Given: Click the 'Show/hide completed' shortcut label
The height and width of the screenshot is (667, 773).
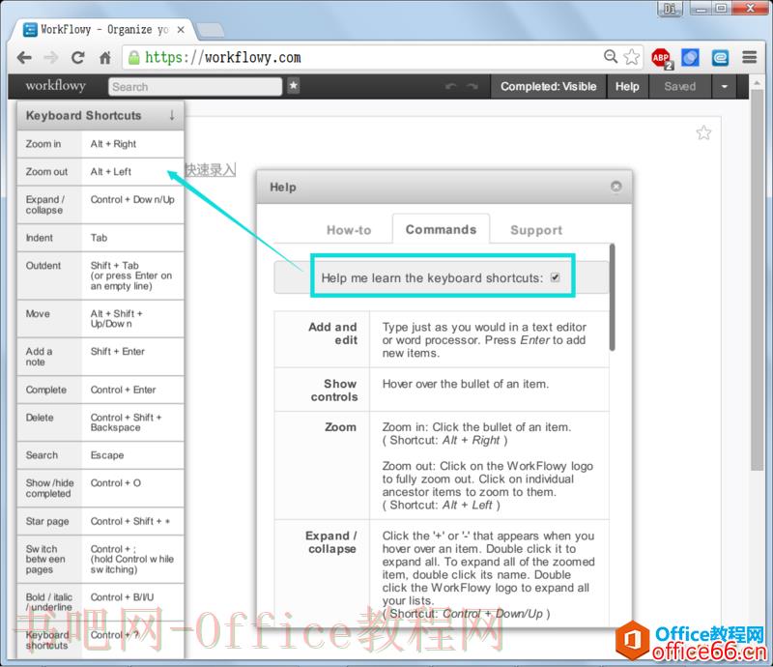Looking at the screenshot, I should pos(50,488).
